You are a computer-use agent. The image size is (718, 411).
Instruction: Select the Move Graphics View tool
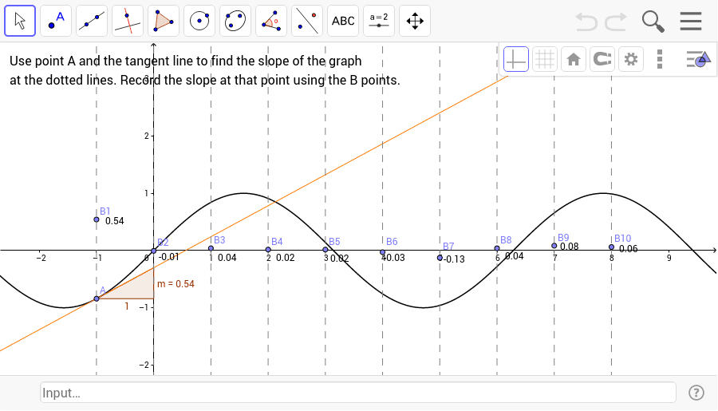point(415,21)
